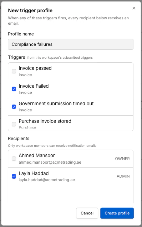Viewport: 142px width, 227px height.
Task: Uncheck the Invoice Failed trigger
Action: pos(14,89)
